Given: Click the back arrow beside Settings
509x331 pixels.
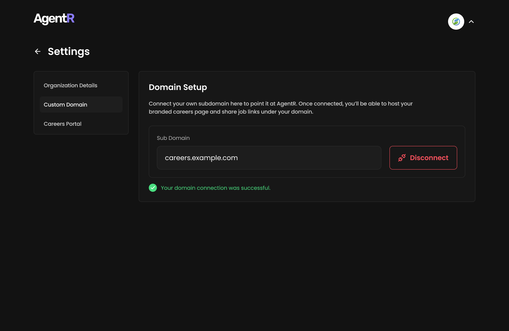Looking at the screenshot, I should (x=37, y=51).
